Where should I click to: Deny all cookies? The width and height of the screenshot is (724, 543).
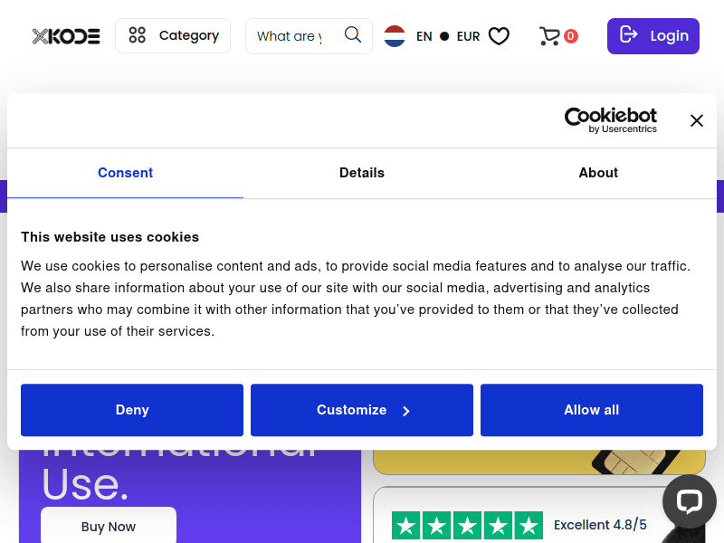pyautogui.click(x=132, y=410)
